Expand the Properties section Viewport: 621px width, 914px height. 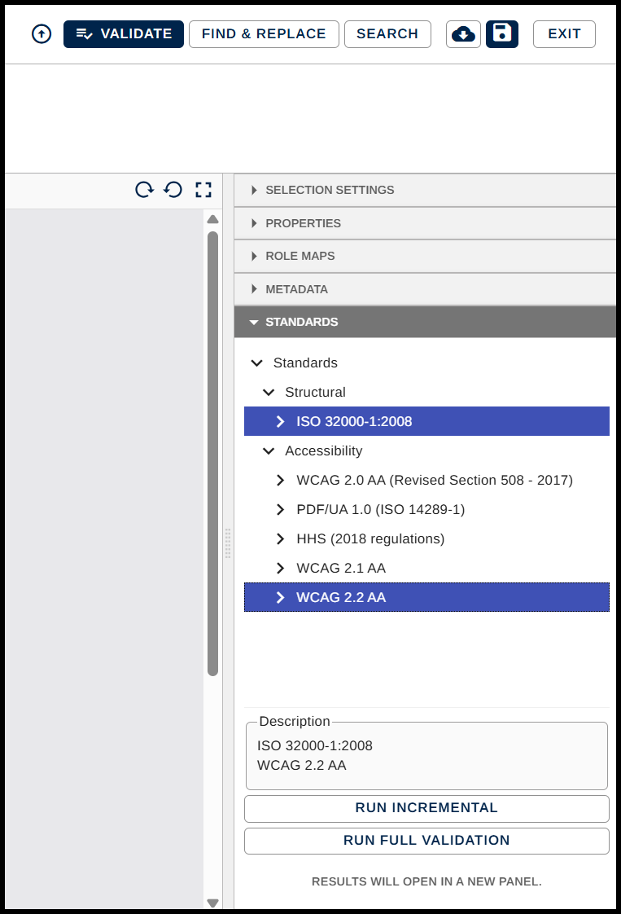tap(425, 223)
